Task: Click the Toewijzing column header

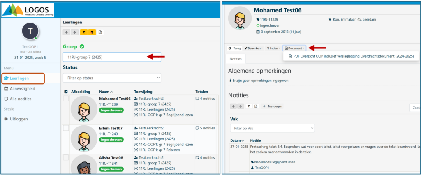Action: point(143,92)
